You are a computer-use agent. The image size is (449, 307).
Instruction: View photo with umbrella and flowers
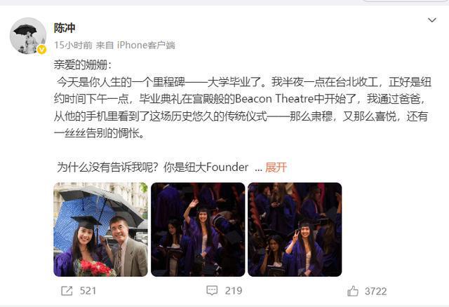tap(100, 229)
